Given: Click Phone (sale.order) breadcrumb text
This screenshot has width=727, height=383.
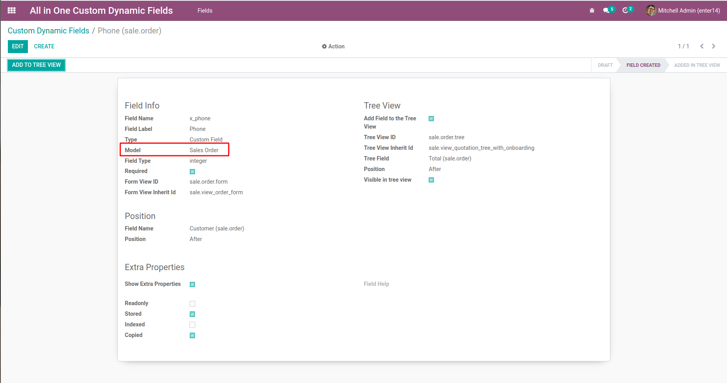Looking at the screenshot, I should tap(130, 31).
